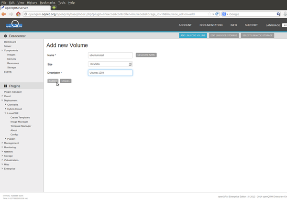The image size is (287, 200).
Task: Click the Google search magnifier icon
Action: tap(278, 14)
